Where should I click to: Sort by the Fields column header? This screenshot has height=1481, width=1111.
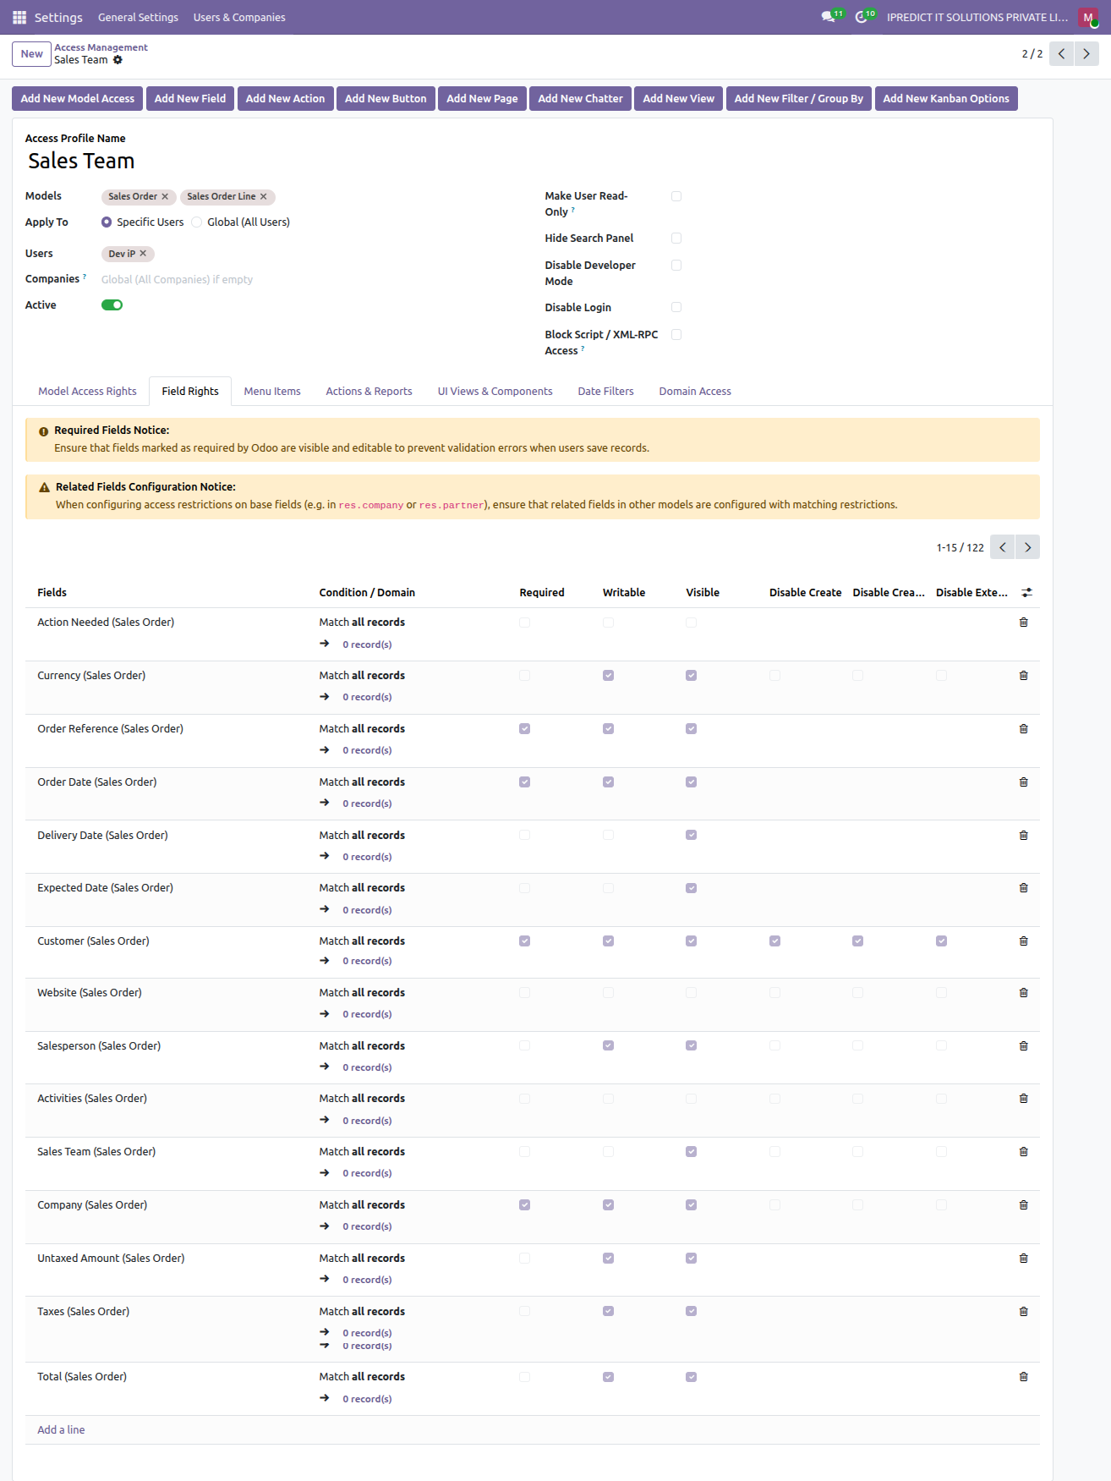tap(52, 593)
